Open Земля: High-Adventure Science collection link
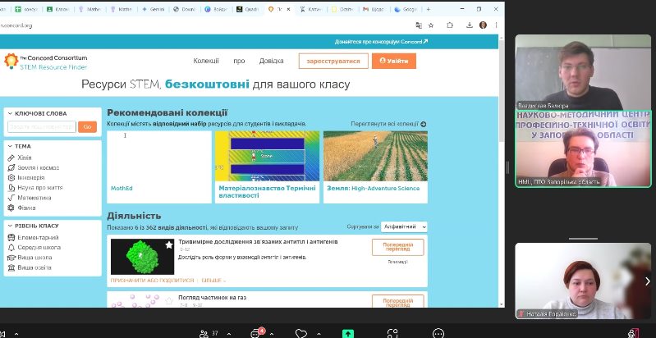This screenshot has width=656, height=338. (374, 189)
